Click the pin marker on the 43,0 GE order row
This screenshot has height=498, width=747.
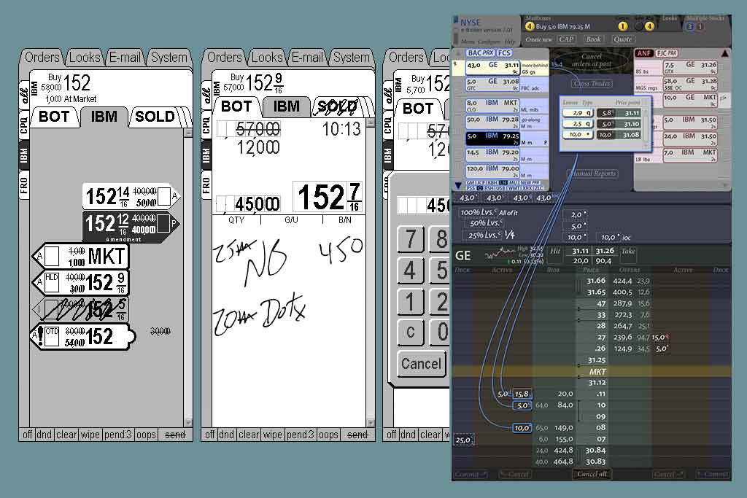coord(457,65)
